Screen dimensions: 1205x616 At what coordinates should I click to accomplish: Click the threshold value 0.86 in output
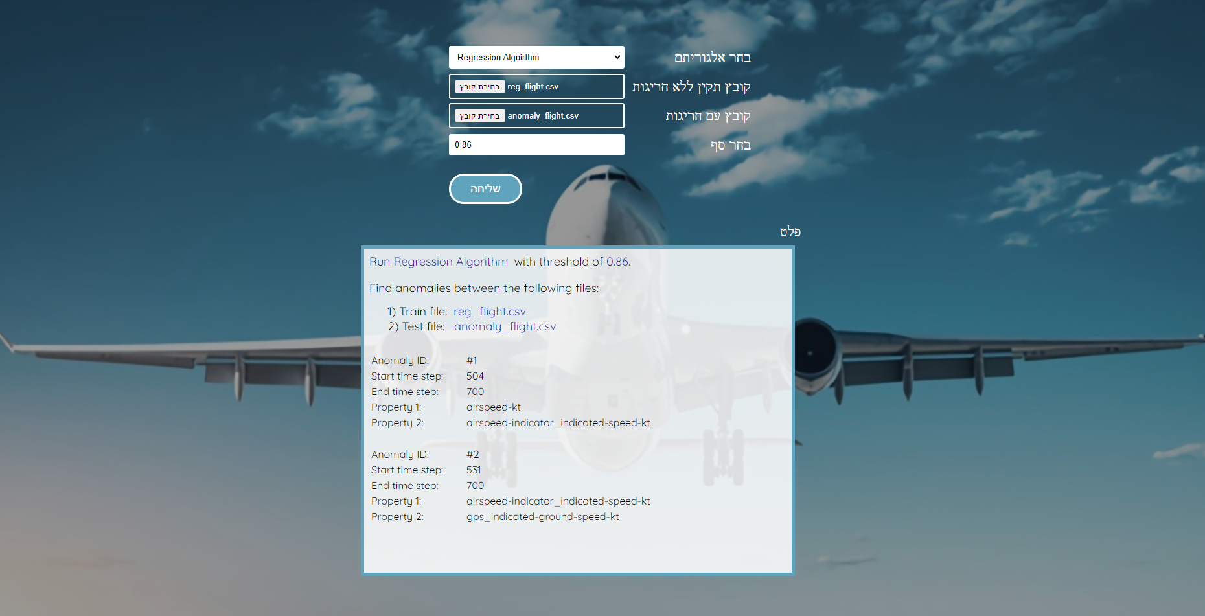pyautogui.click(x=617, y=262)
